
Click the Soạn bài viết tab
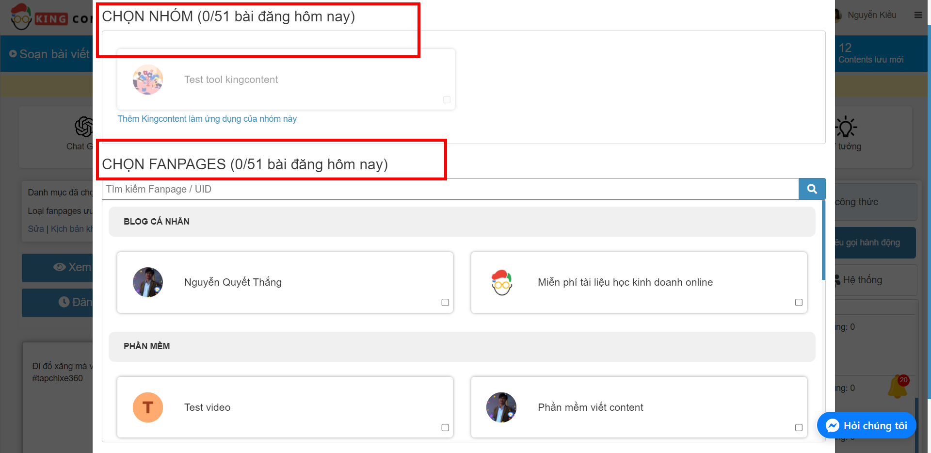[49, 54]
